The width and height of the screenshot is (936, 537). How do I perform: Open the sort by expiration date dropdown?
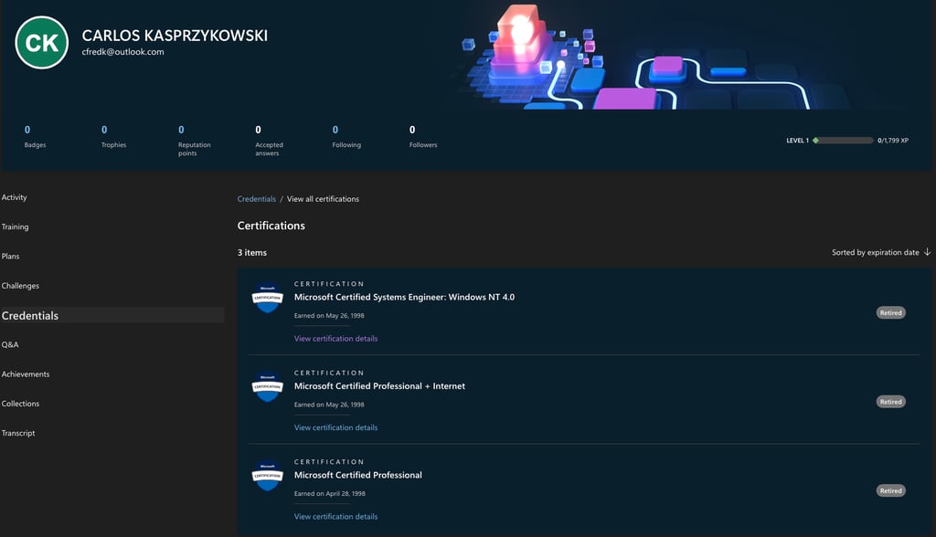coord(880,252)
